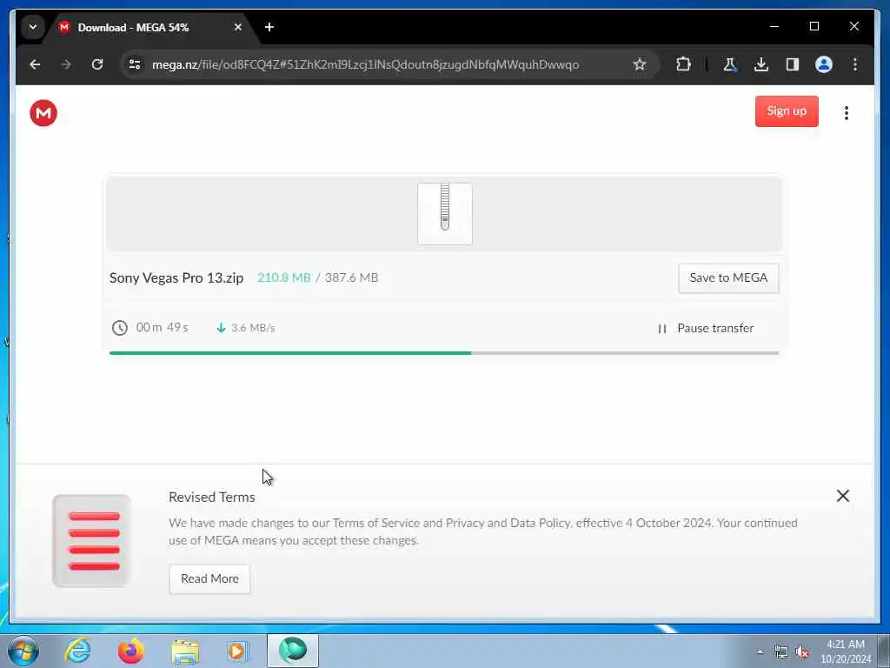
Task: Reload the MEGA download page
Action: pyautogui.click(x=97, y=64)
